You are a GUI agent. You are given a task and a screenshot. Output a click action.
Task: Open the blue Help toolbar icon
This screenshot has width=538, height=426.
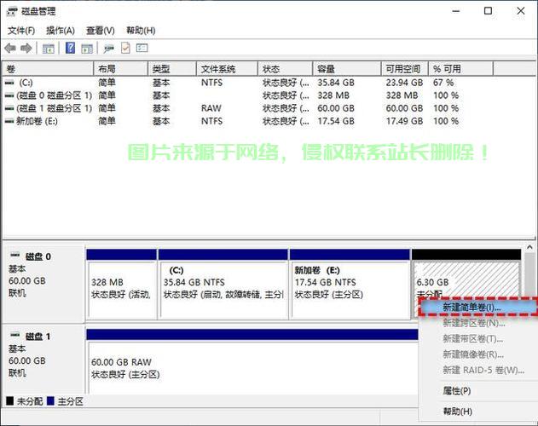point(70,48)
